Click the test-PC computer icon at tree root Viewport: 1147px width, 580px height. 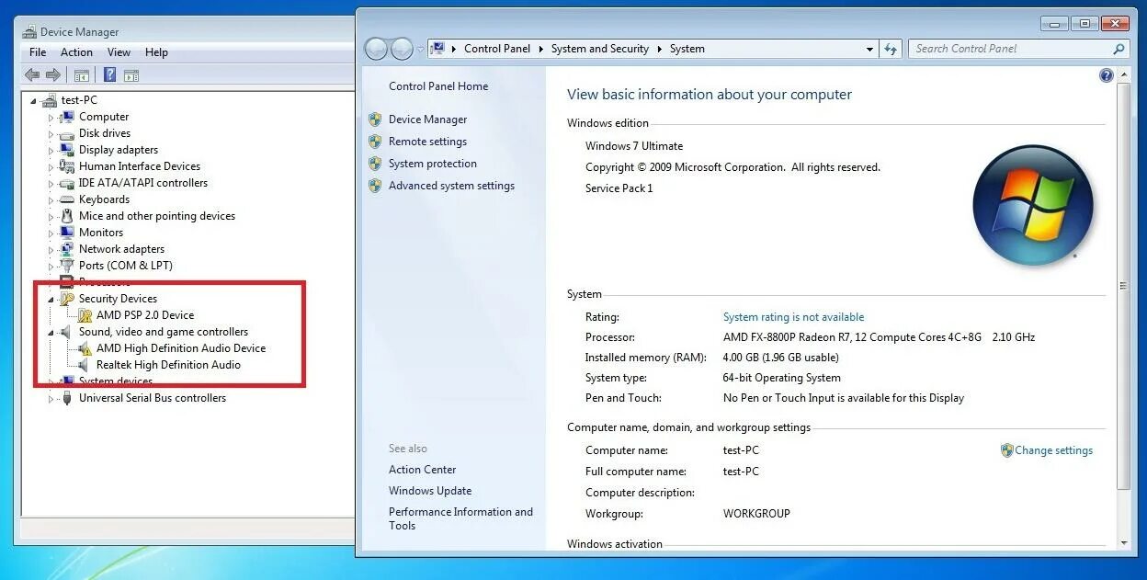pyautogui.click(x=50, y=100)
